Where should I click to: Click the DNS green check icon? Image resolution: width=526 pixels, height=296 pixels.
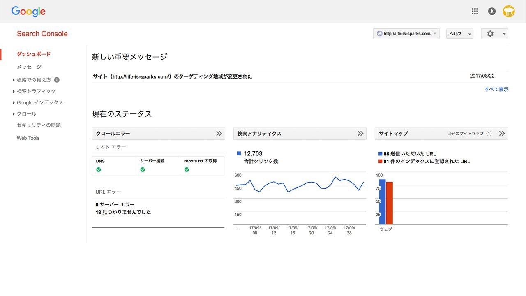(99, 169)
